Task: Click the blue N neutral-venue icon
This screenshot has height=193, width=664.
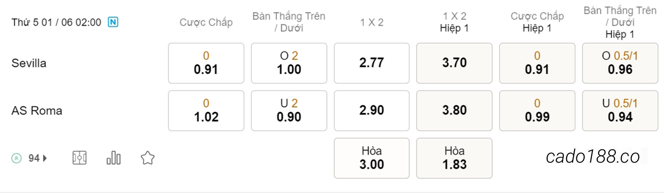Action: pyautogui.click(x=113, y=22)
